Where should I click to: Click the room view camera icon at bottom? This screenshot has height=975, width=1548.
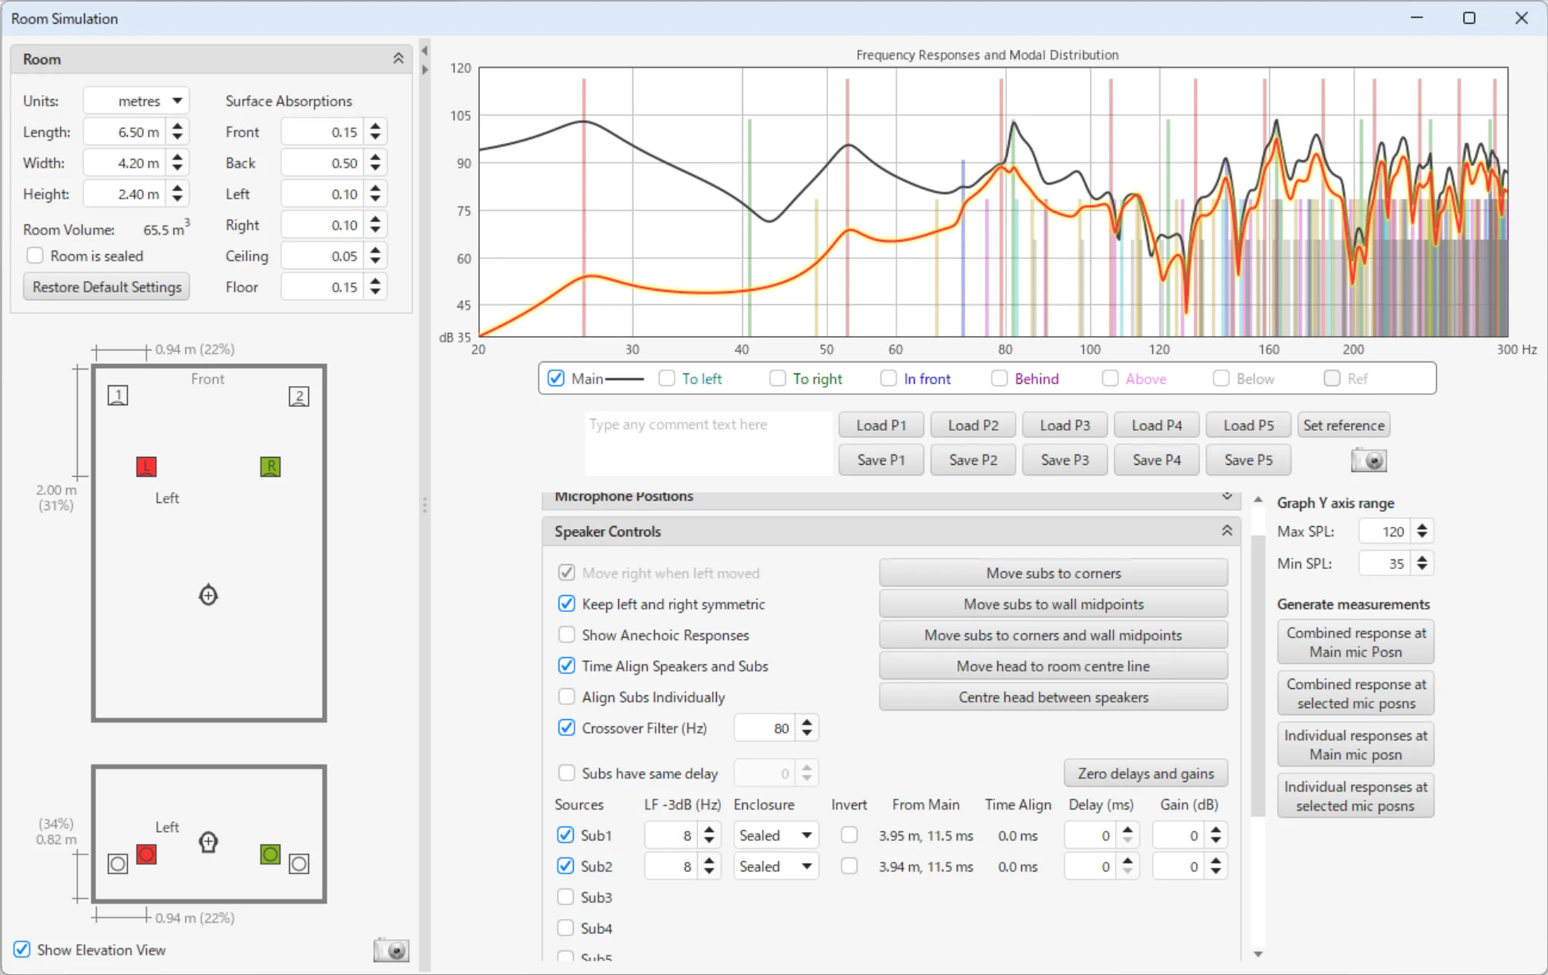(391, 950)
